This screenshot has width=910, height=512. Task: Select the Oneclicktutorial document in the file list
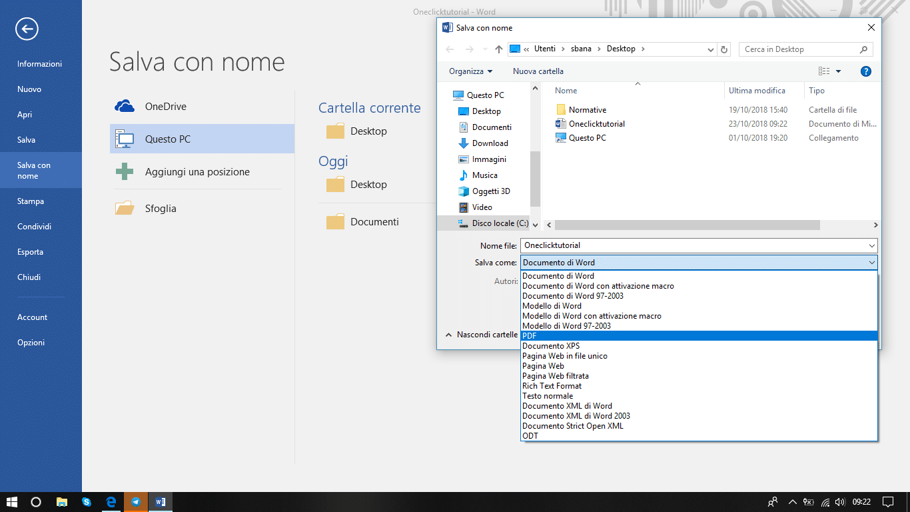590,124
